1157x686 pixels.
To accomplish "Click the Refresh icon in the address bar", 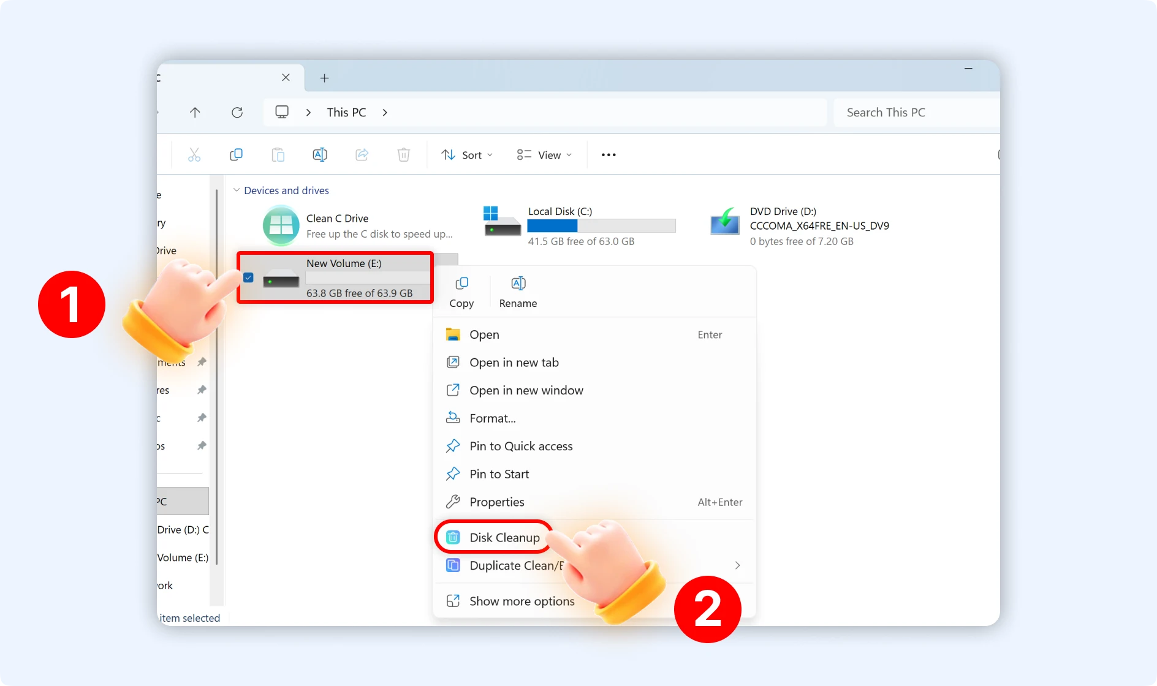I will 237,112.
